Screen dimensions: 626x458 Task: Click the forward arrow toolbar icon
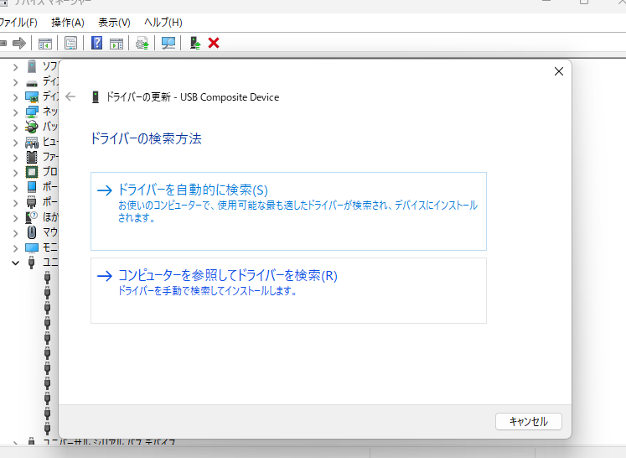tap(19, 43)
